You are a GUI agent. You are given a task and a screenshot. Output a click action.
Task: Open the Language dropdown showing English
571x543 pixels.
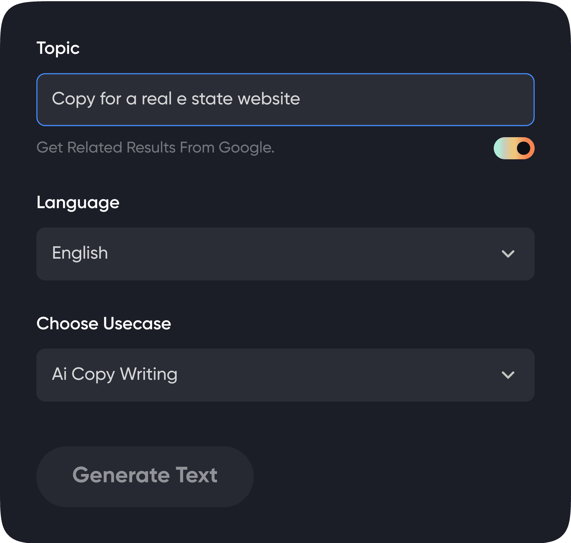pyautogui.click(x=285, y=254)
